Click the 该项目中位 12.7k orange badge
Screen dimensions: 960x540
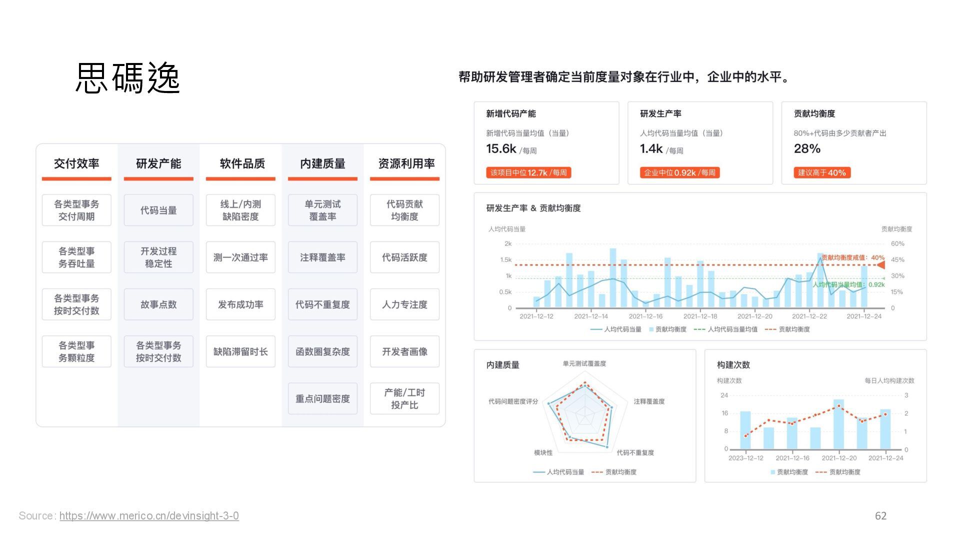click(x=528, y=172)
